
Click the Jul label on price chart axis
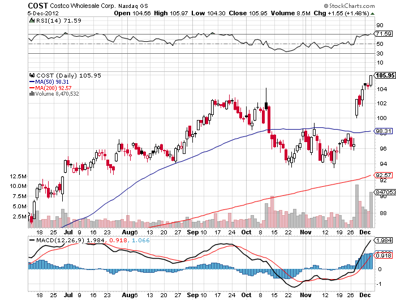click(68, 232)
